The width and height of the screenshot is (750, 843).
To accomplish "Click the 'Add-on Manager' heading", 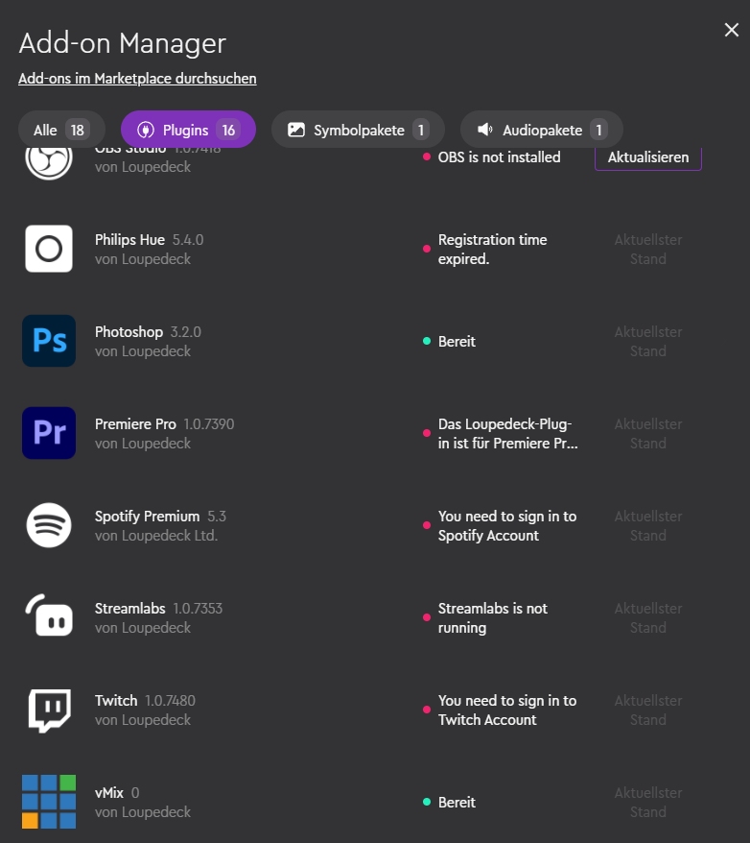I will tap(123, 43).
